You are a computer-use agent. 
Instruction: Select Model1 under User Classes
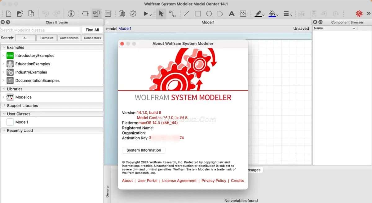coord(22,122)
